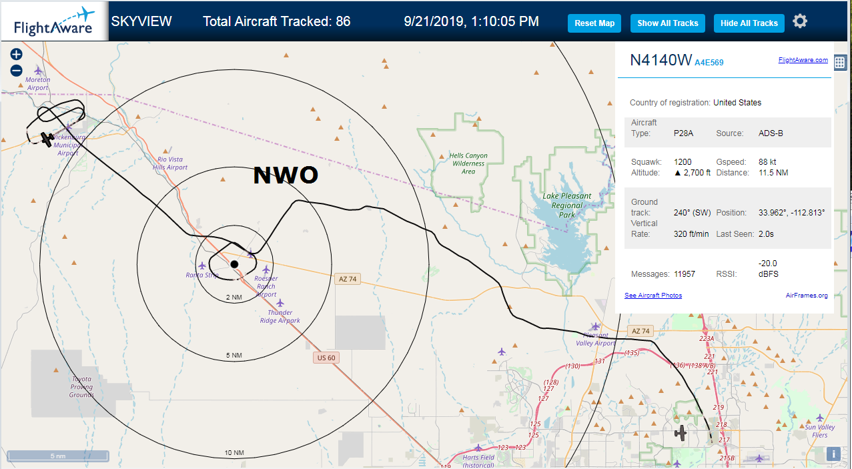This screenshot has width=852, height=469.
Task: Zoom in the map with plus icon
Action: pos(17,55)
